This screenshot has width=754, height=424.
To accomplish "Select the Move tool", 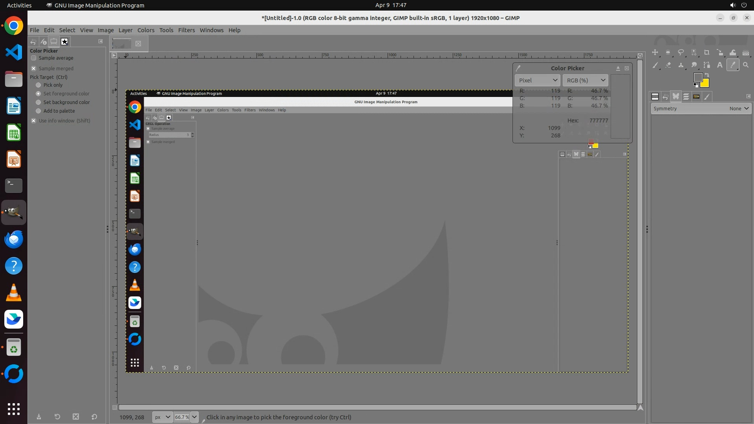I will click(655, 53).
